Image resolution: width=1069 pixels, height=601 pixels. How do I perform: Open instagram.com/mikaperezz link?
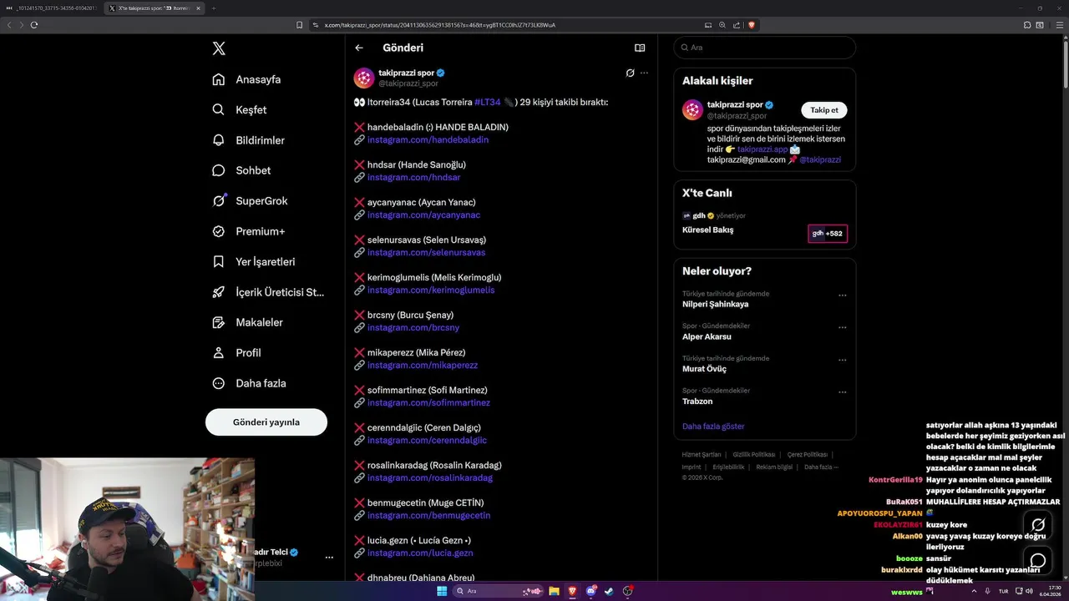423,366
